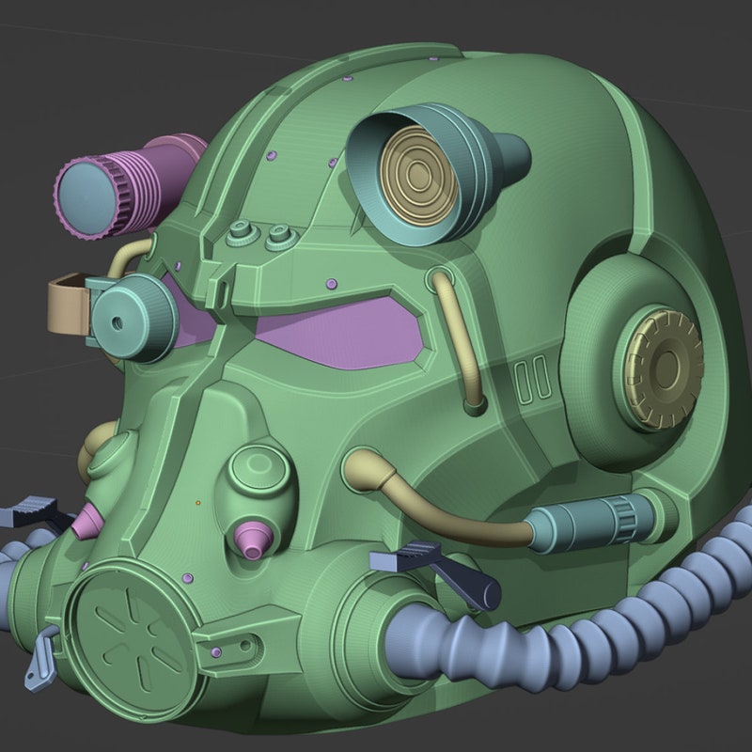Click the two round buttons on brow
752x752 pixels.
pos(261,234)
